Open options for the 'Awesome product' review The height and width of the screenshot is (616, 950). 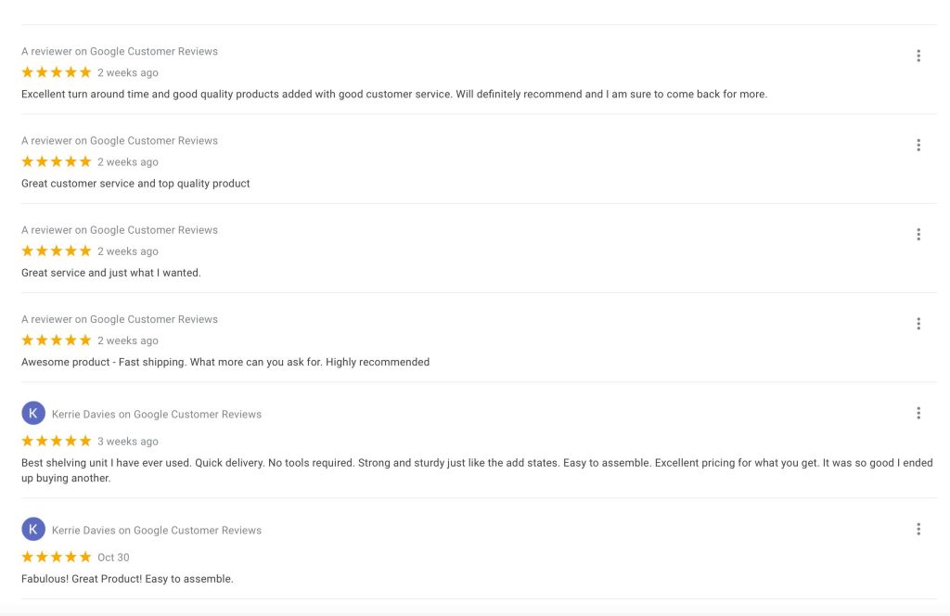coord(918,323)
